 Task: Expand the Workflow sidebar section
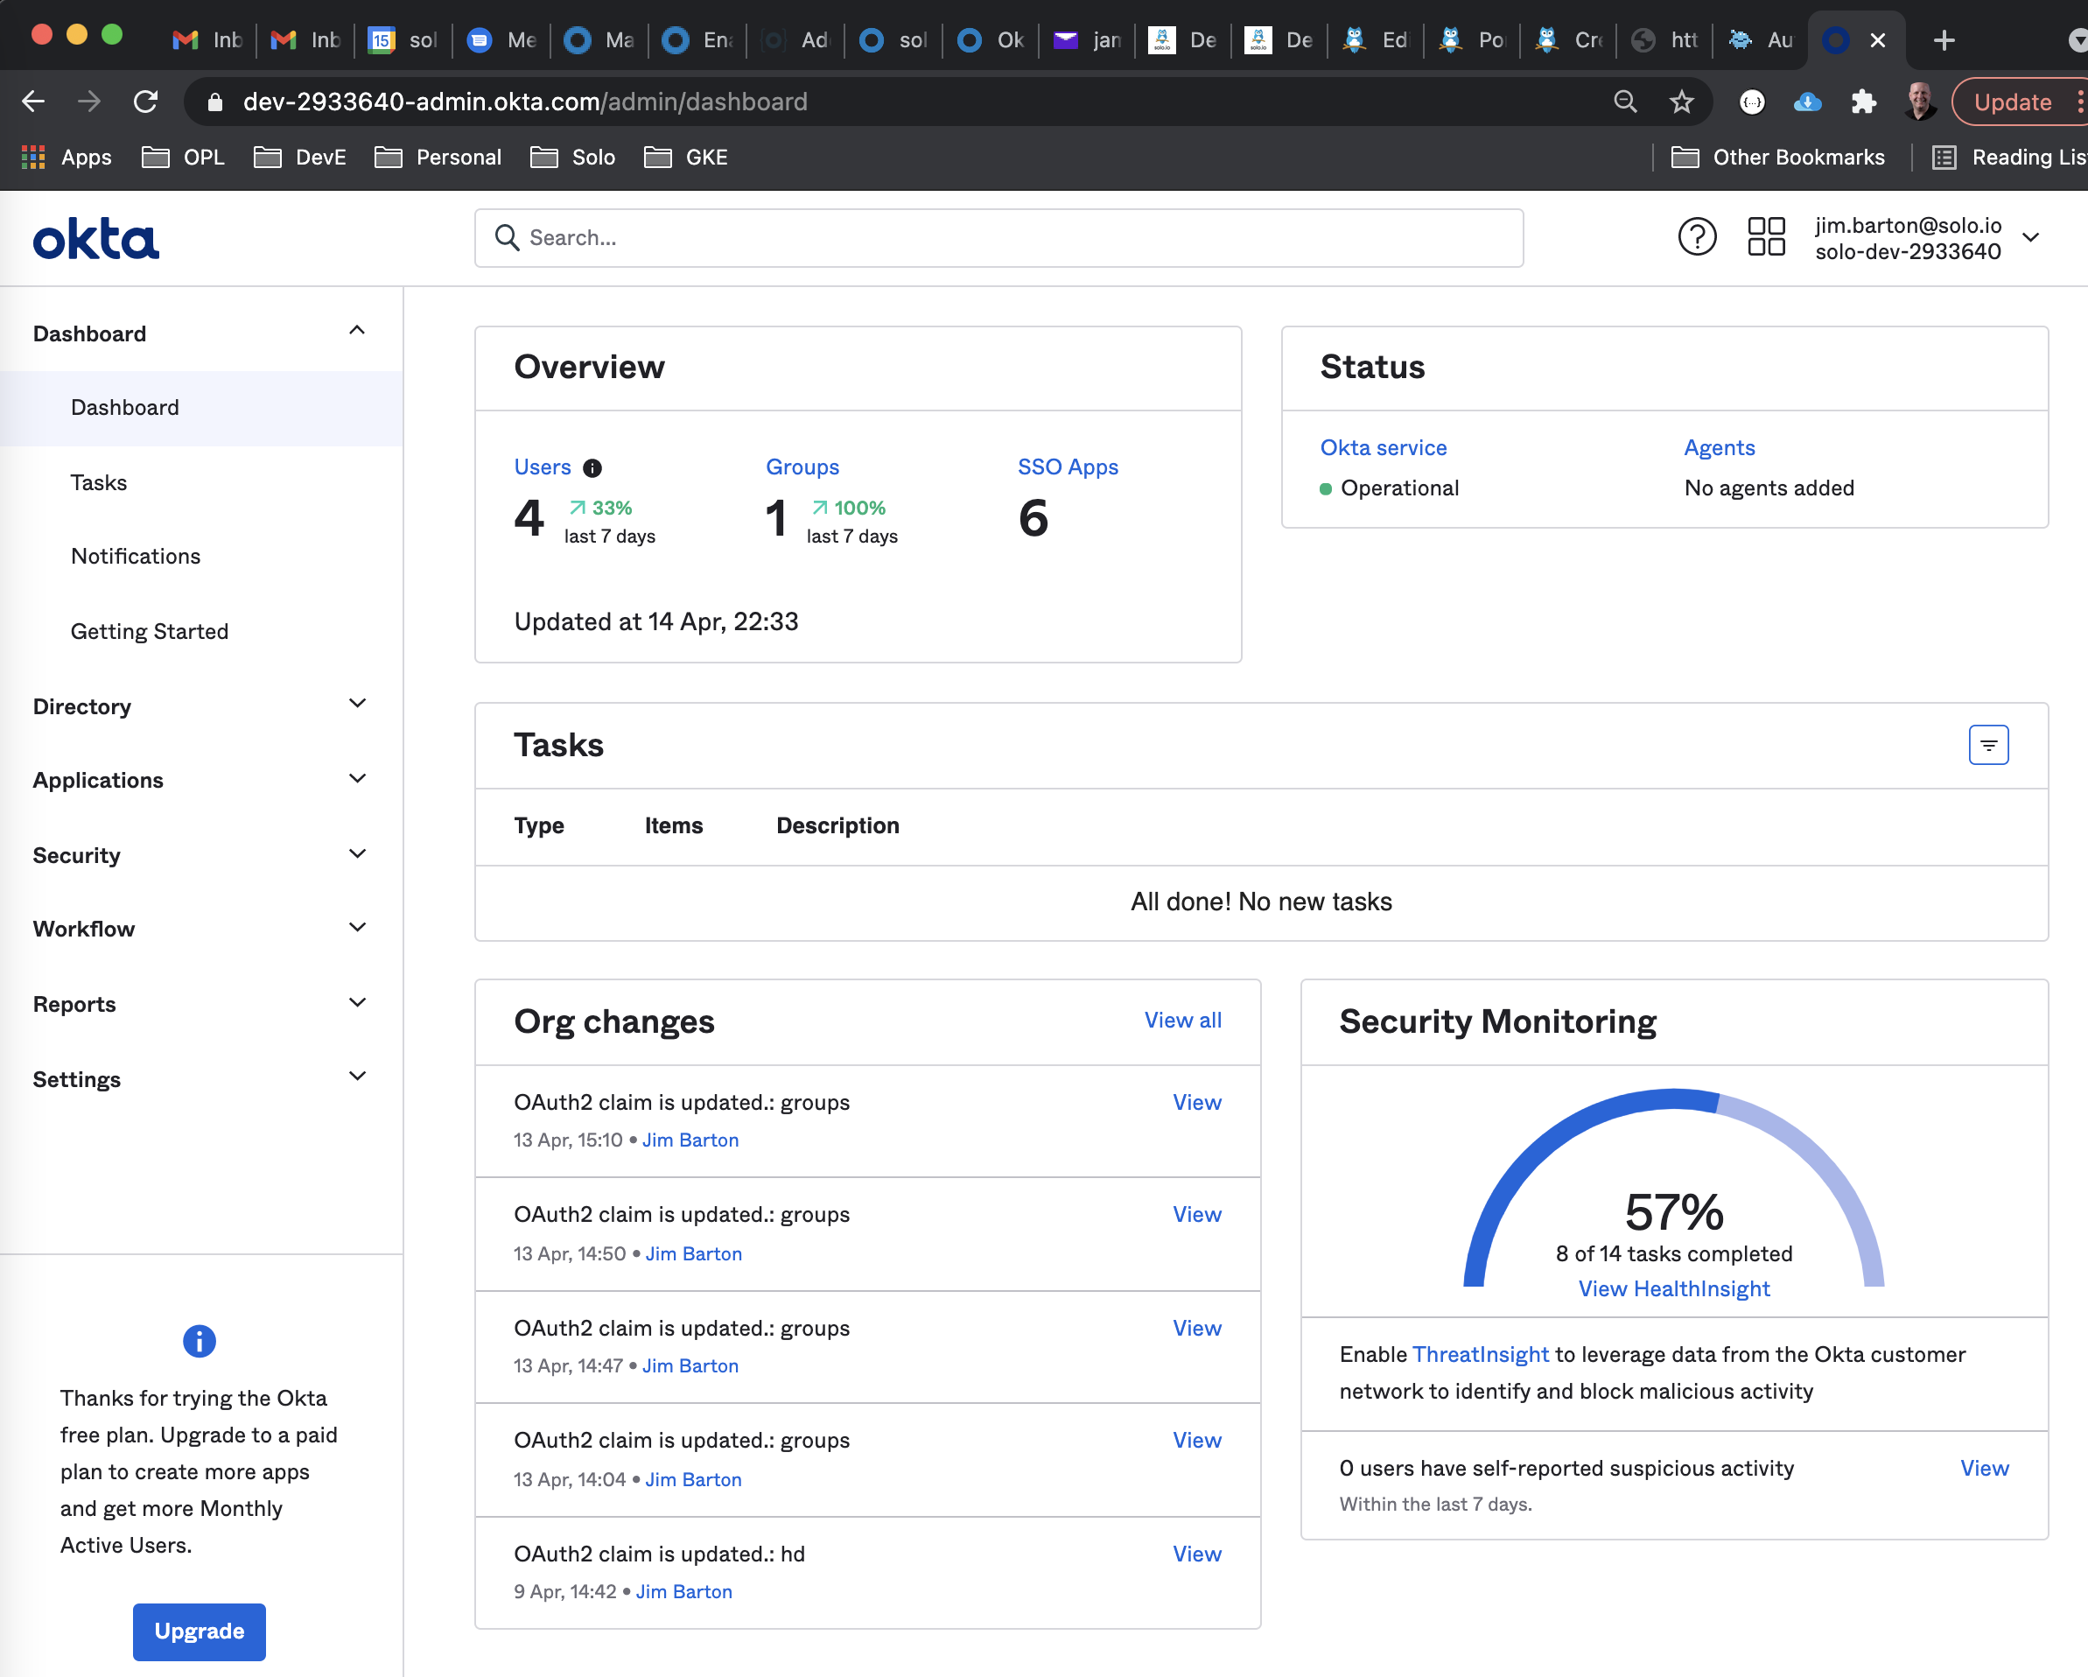[357, 928]
